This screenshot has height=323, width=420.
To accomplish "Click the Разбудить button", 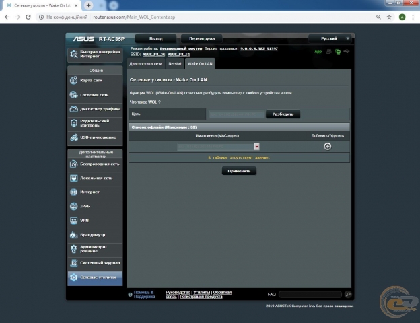I will tap(283, 114).
